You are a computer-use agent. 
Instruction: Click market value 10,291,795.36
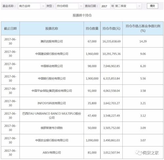[x=112, y=54]
